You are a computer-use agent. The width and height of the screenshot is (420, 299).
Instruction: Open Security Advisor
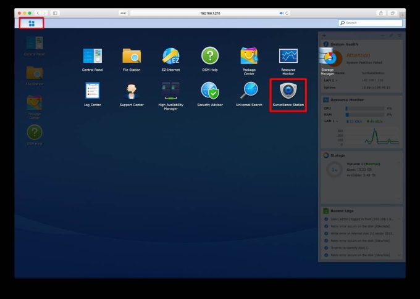click(210, 91)
